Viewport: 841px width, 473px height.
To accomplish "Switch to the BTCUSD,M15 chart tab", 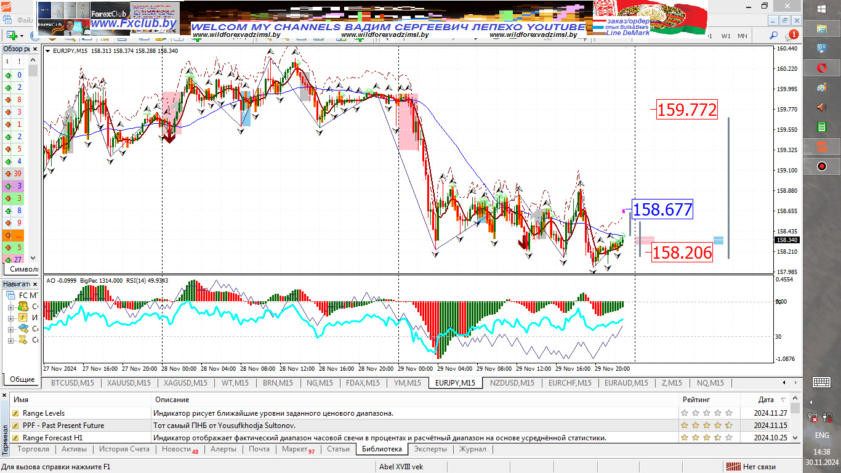I will click(x=73, y=383).
